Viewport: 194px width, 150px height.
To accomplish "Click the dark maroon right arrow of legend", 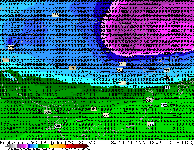I will click(88, 146).
